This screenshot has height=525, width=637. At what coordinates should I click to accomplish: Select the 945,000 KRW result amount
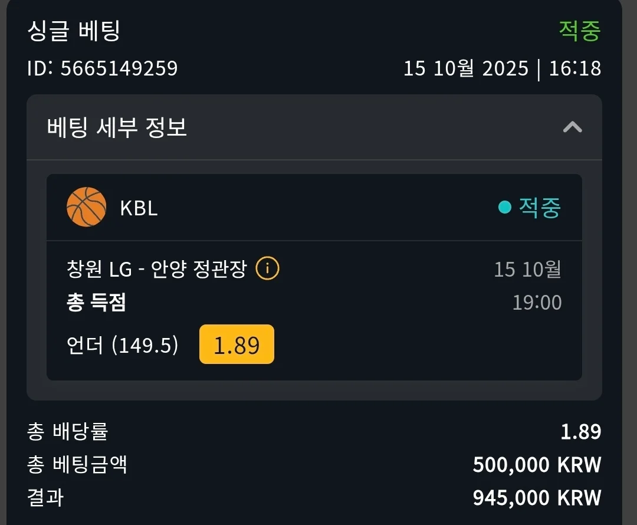(x=537, y=497)
